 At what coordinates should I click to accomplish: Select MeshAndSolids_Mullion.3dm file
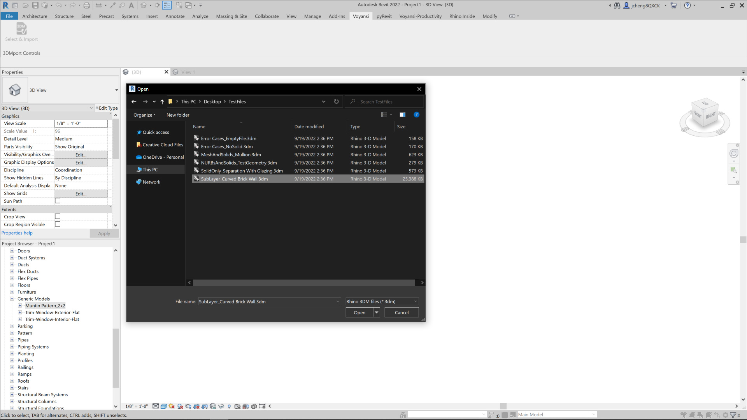231,154
